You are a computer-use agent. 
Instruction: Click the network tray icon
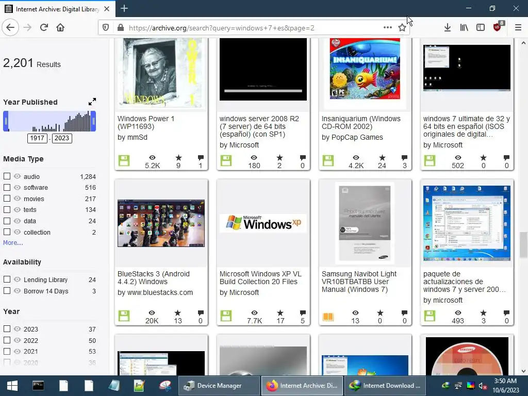pyautogui.click(x=458, y=386)
